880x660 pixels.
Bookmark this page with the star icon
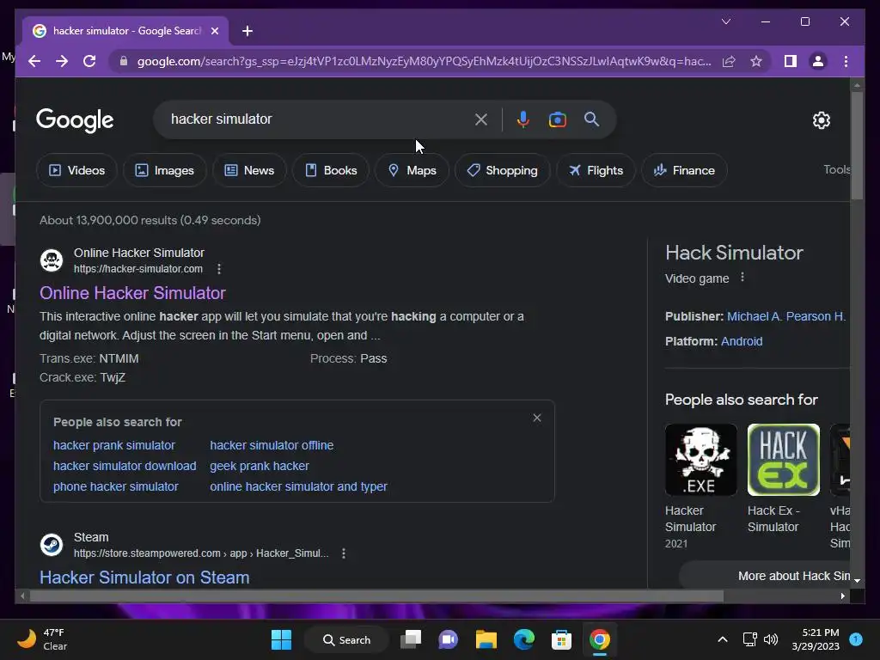[756, 61]
